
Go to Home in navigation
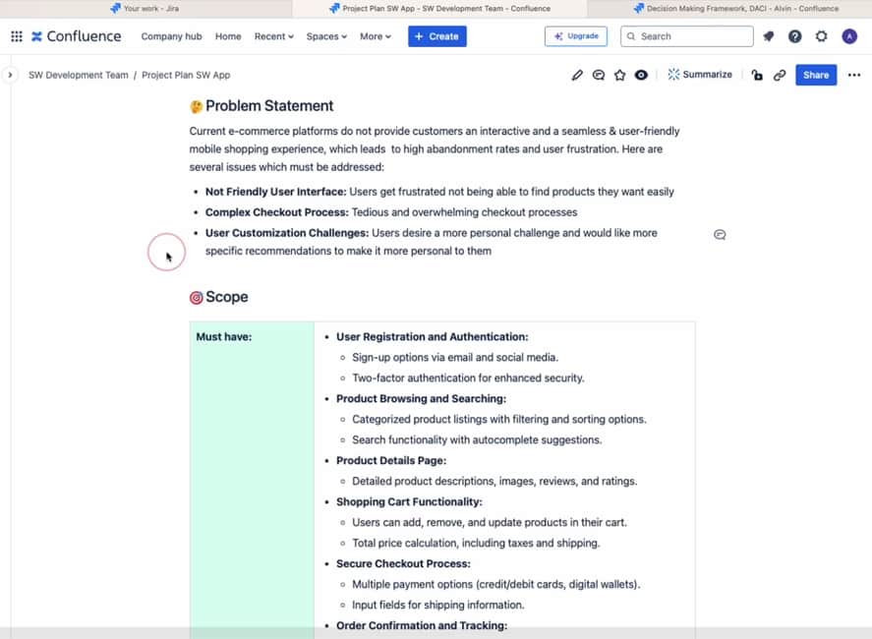coord(228,36)
